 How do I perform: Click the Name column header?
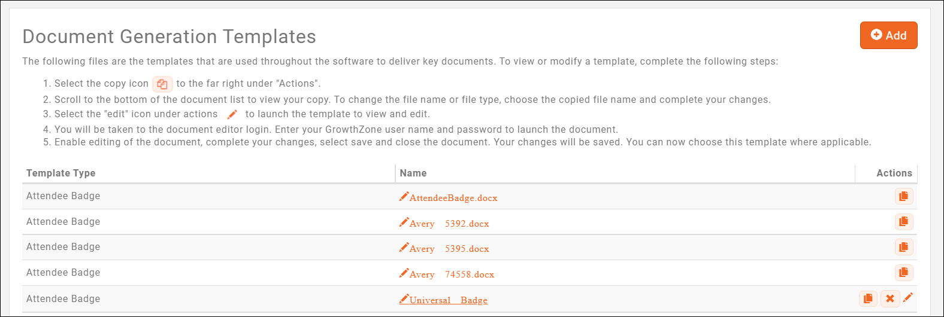click(x=413, y=173)
